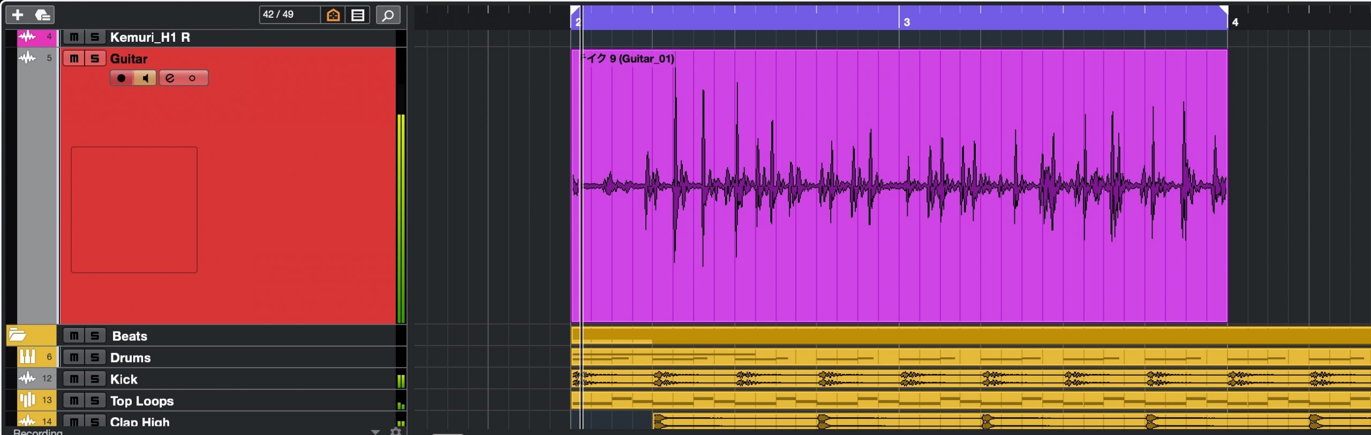Click the 42 / 49 track count field
This screenshot has height=435, width=1371.
coord(290,14)
